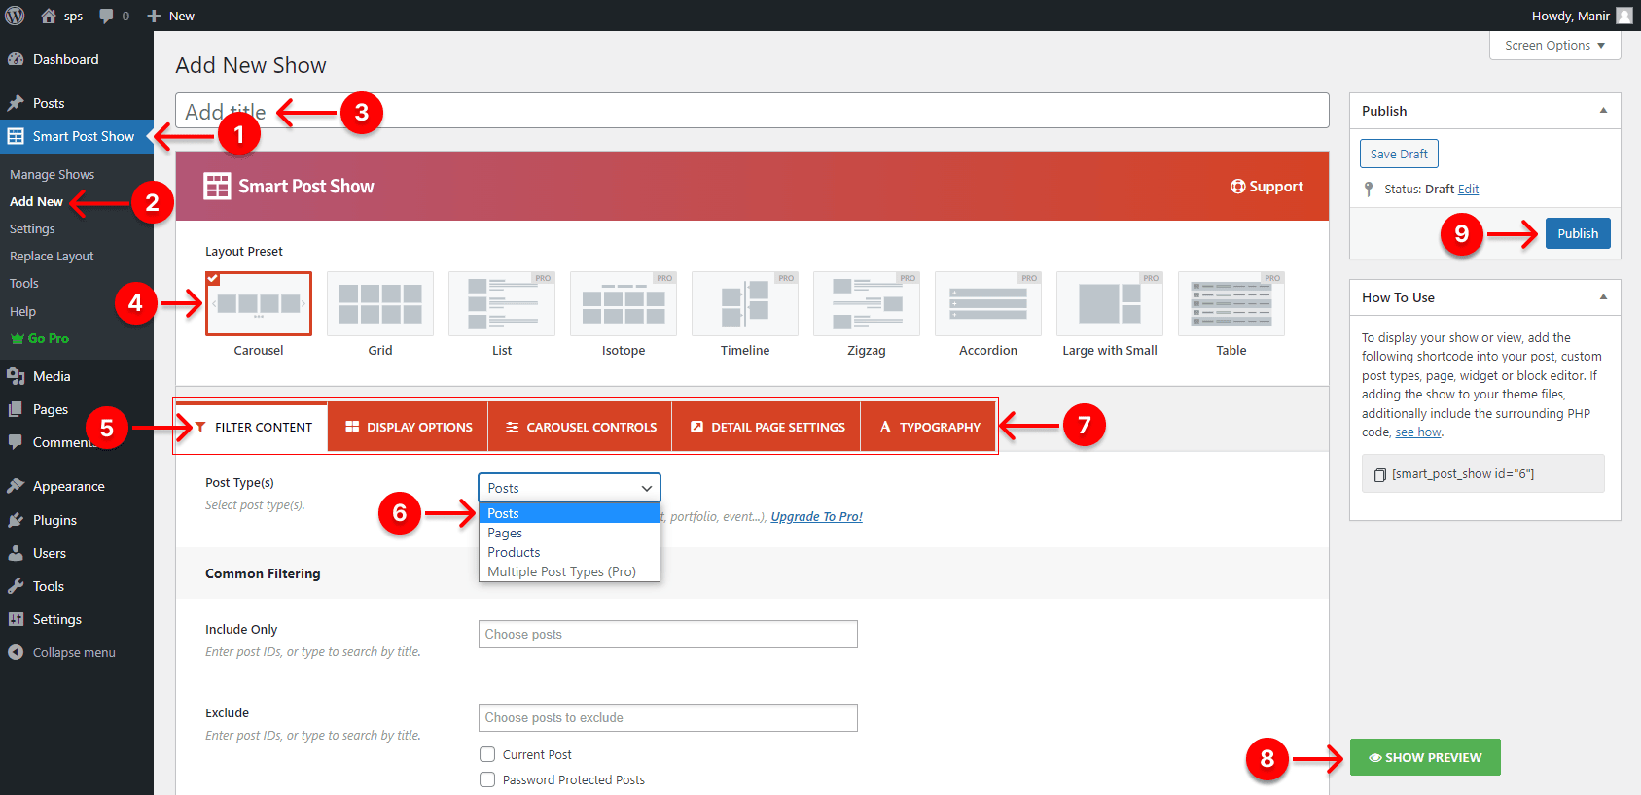Open the Post Type(s) dropdown
The width and height of the screenshot is (1641, 795).
click(x=569, y=488)
